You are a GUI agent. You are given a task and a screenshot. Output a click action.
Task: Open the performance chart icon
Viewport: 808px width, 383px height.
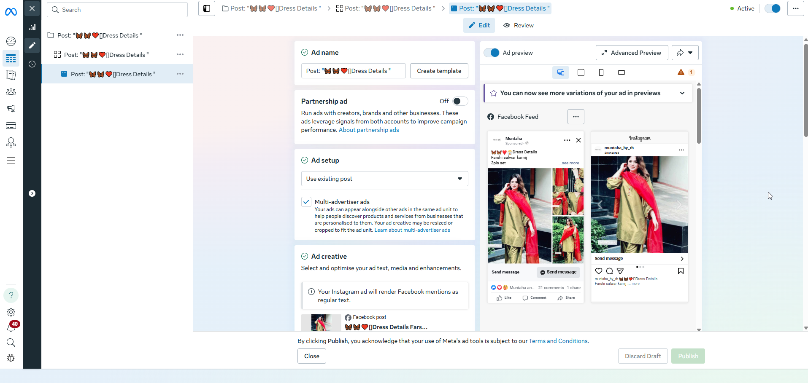click(x=32, y=27)
